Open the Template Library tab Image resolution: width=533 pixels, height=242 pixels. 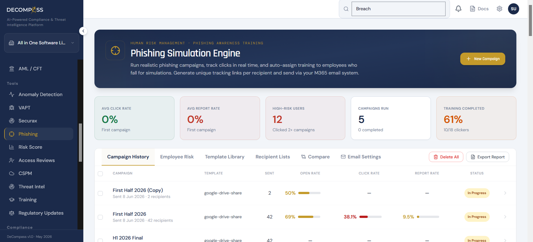click(225, 157)
